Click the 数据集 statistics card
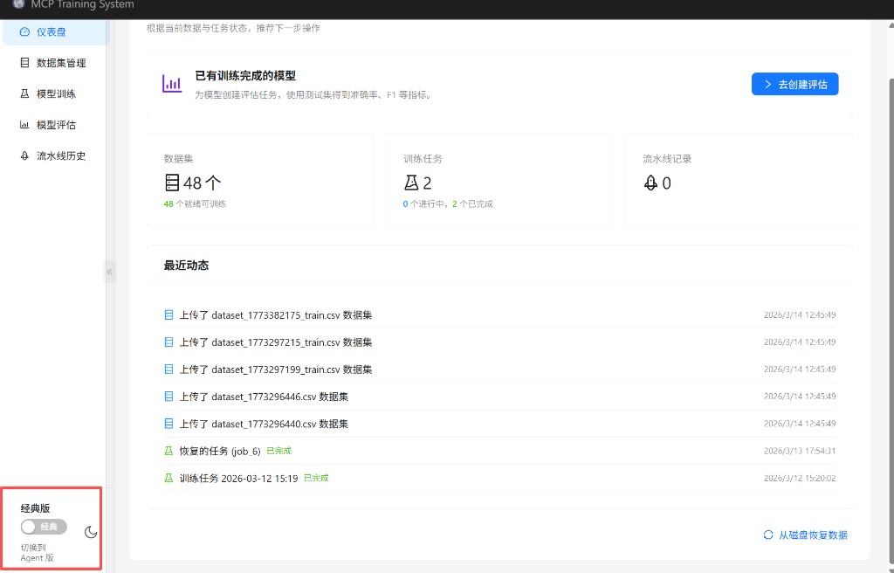Viewport: 894px width, 573px height. (x=260, y=180)
